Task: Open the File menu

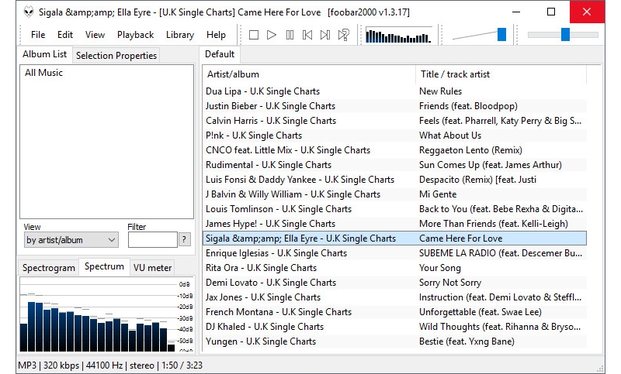Action: pyautogui.click(x=38, y=35)
